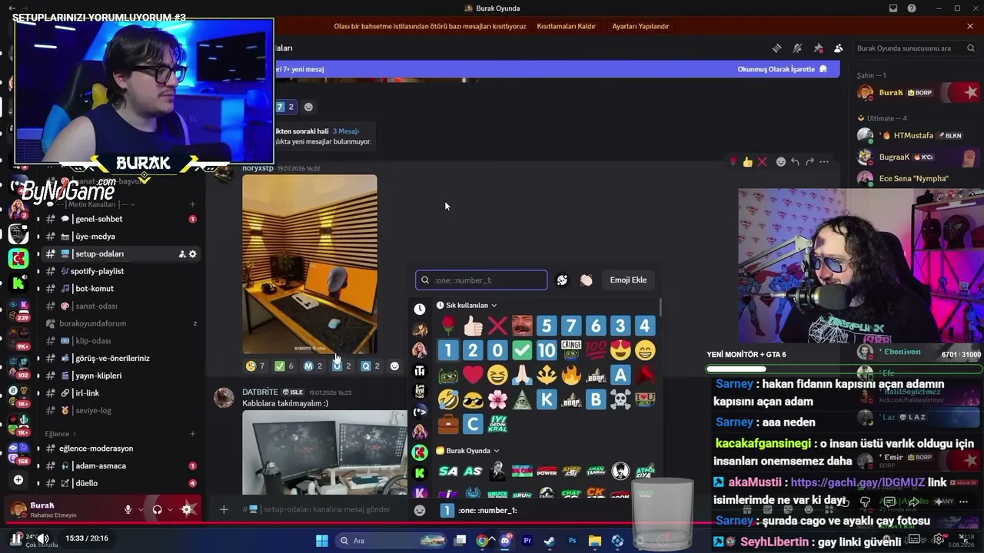Screen dimensions: 984x553
Task: Add a reaction to noryxstp's message
Action: [394, 366]
